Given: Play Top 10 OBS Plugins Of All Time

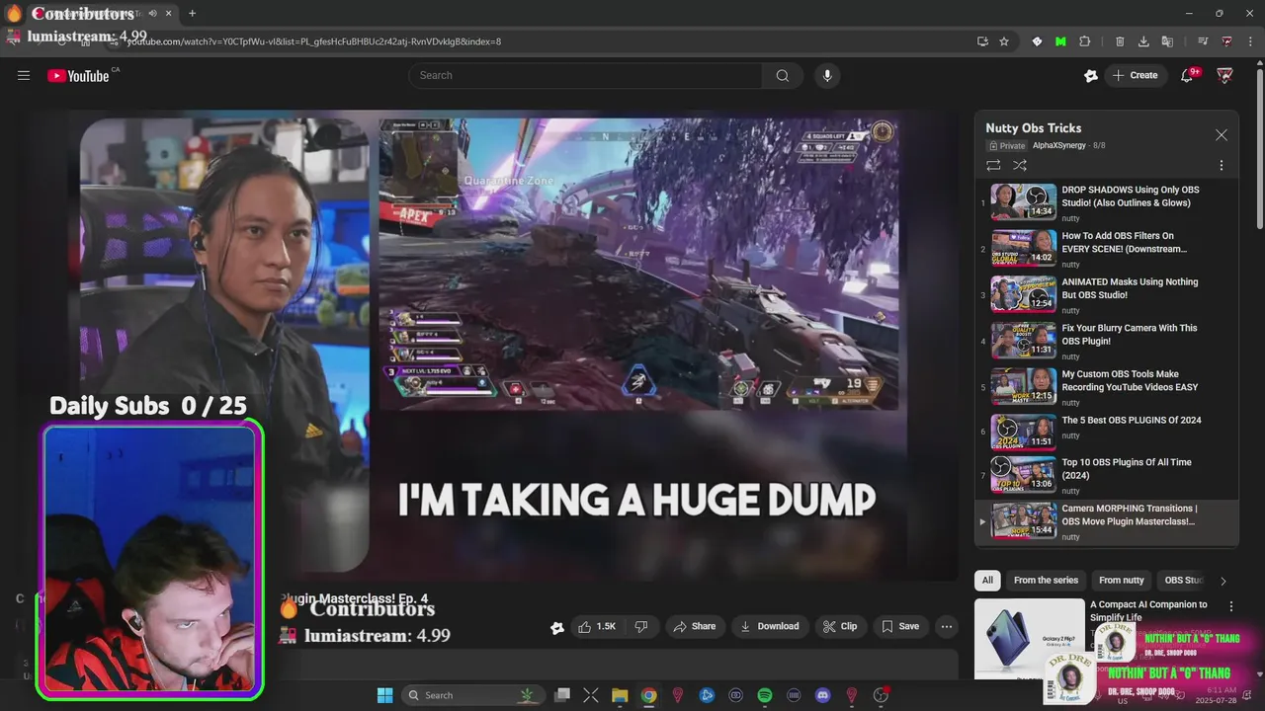Looking at the screenshot, I should (x=1105, y=476).
